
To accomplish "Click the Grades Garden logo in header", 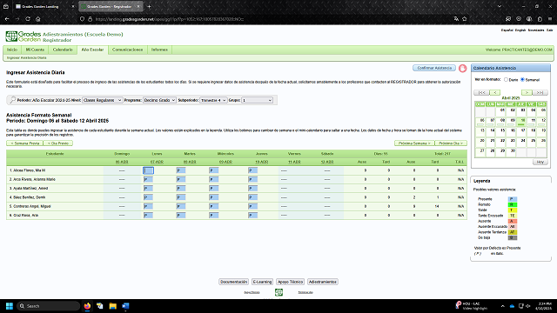I will click(x=23, y=37).
